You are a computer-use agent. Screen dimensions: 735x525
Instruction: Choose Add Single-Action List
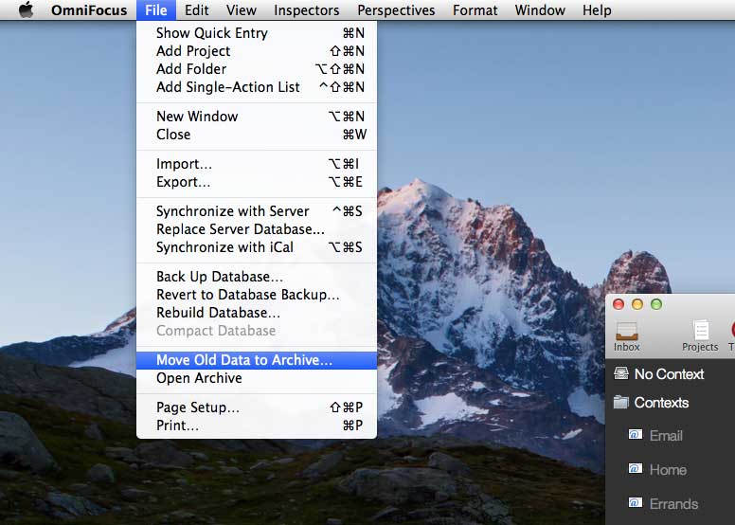pyautogui.click(x=257, y=87)
